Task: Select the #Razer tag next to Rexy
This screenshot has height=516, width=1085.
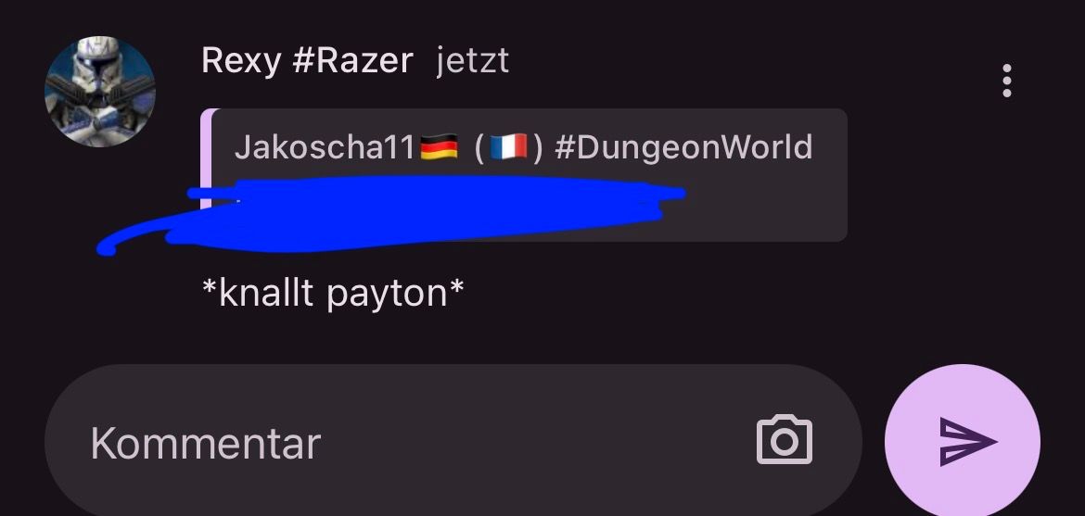Action: [352, 61]
